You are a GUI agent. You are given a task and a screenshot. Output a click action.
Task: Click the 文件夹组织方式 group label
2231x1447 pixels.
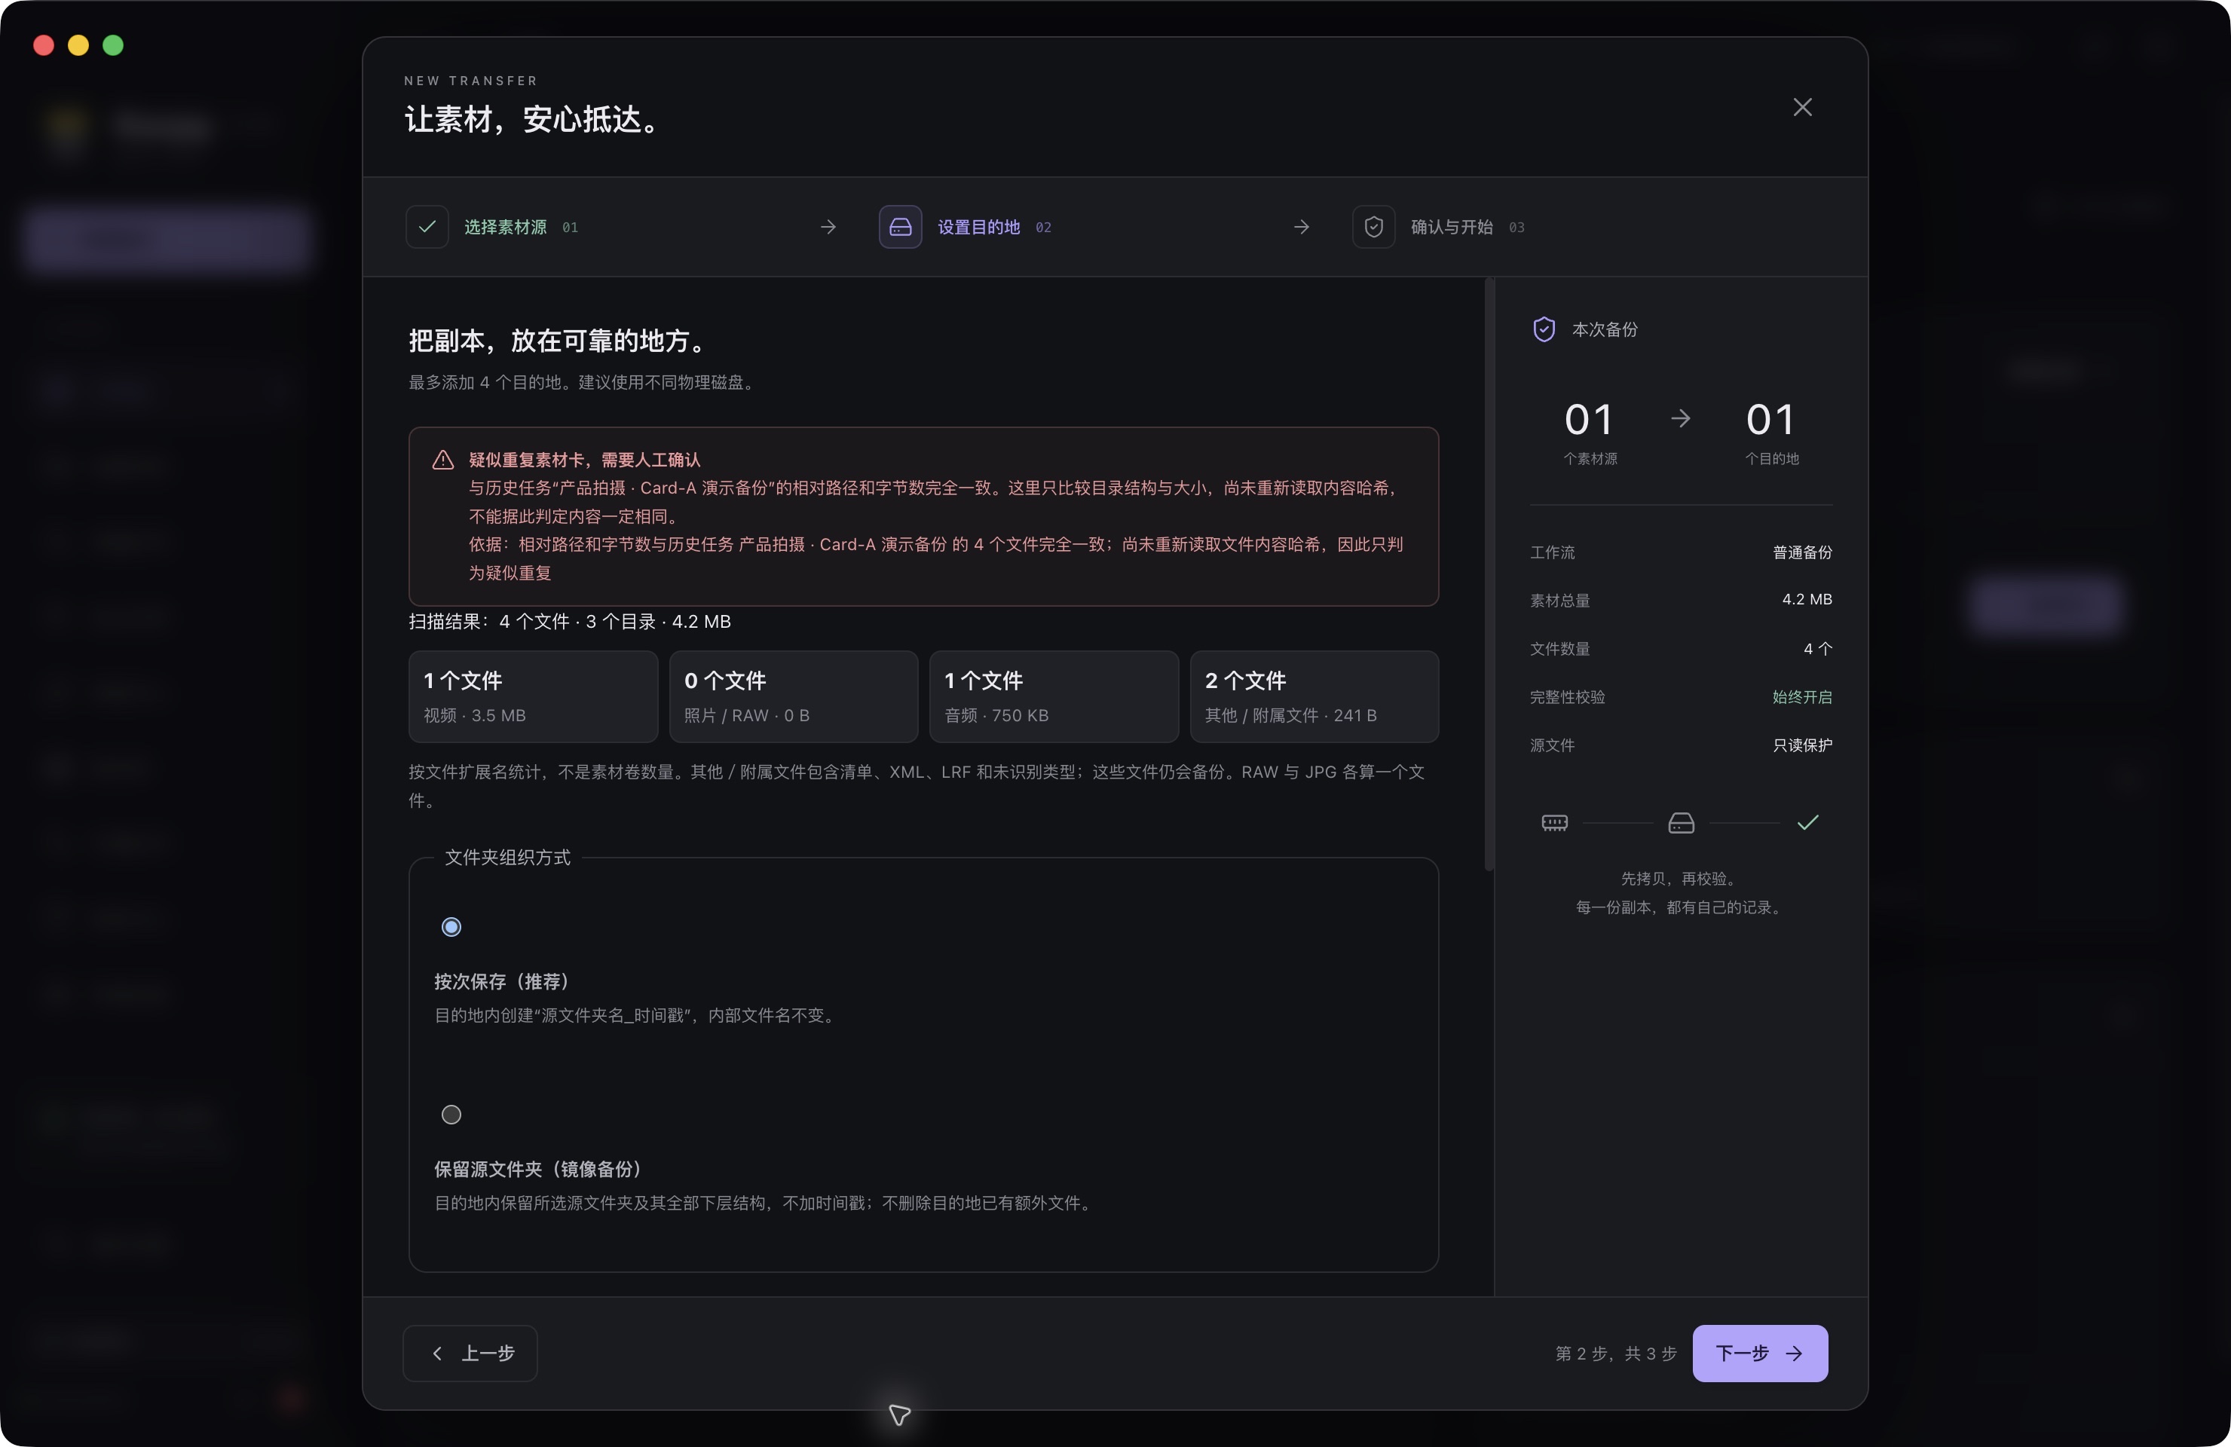pyautogui.click(x=507, y=858)
